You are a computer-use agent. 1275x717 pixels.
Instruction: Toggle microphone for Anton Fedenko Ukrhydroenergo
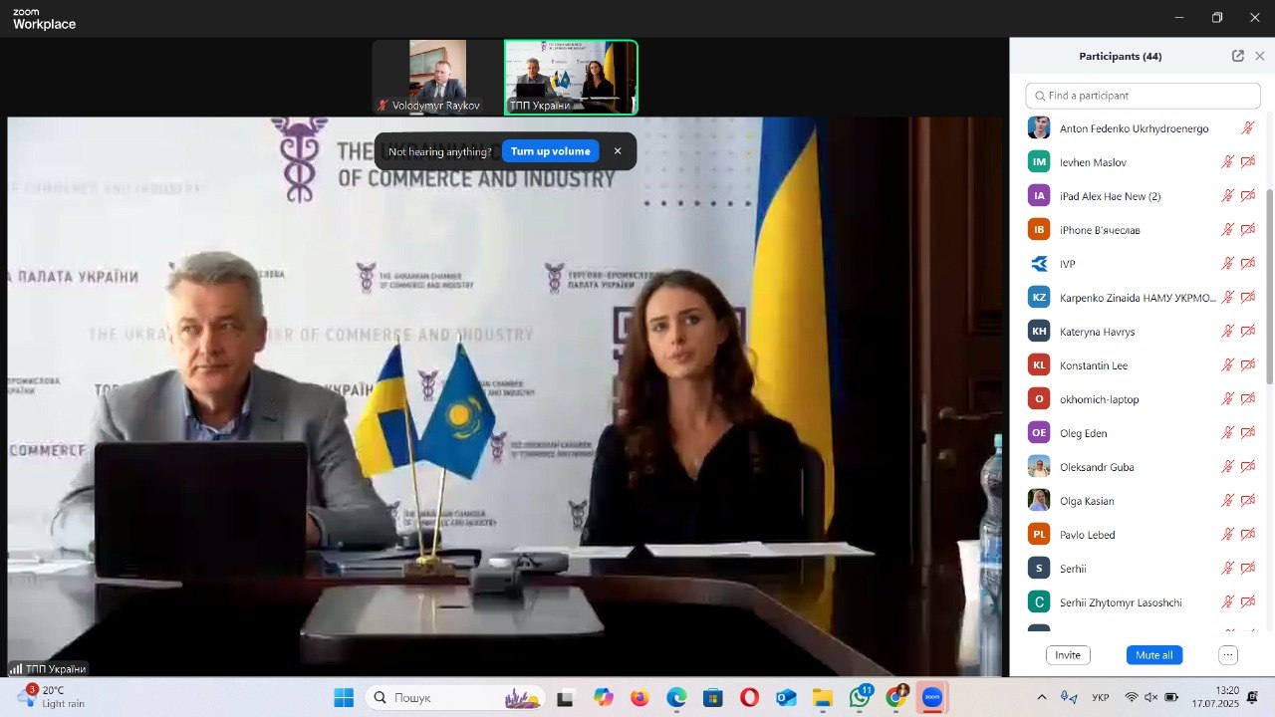(x=1247, y=128)
